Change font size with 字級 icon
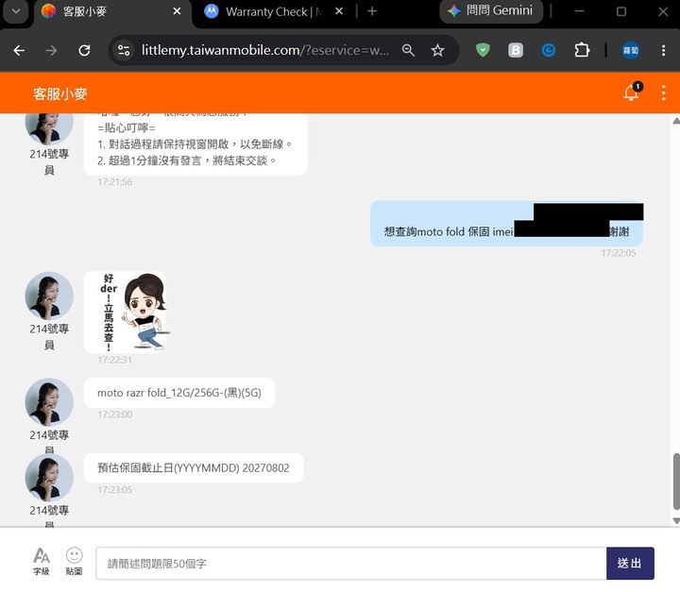680x592 pixels. (x=42, y=562)
